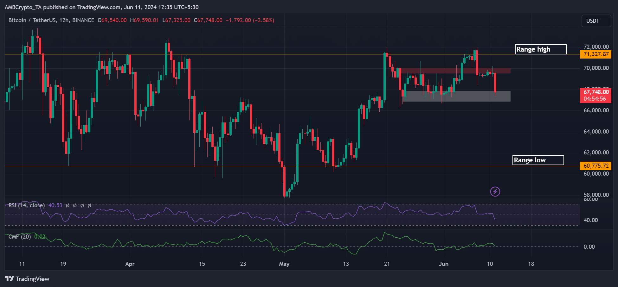Click the Jun date on time axis

click(x=444, y=264)
